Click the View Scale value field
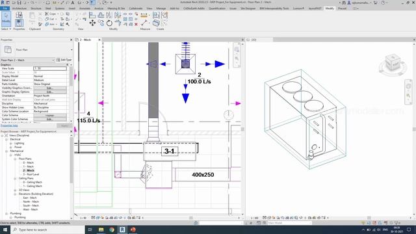 pos(50,68)
